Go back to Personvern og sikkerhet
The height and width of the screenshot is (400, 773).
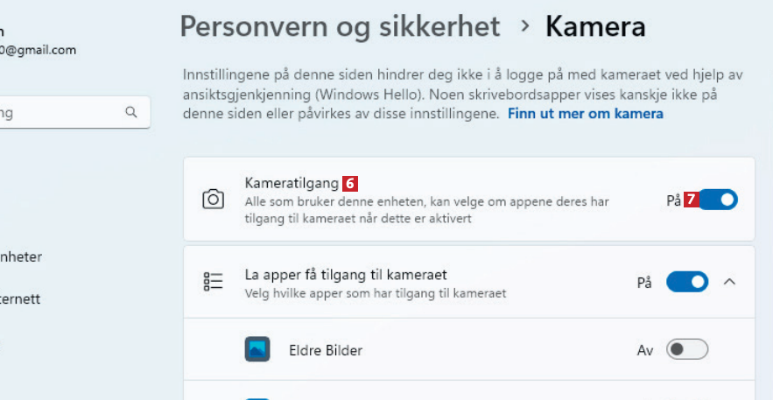point(340,26)
